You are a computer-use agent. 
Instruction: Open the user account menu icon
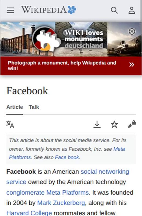coord(132,10)
